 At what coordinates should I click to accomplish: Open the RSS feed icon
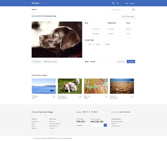point(97,112)
